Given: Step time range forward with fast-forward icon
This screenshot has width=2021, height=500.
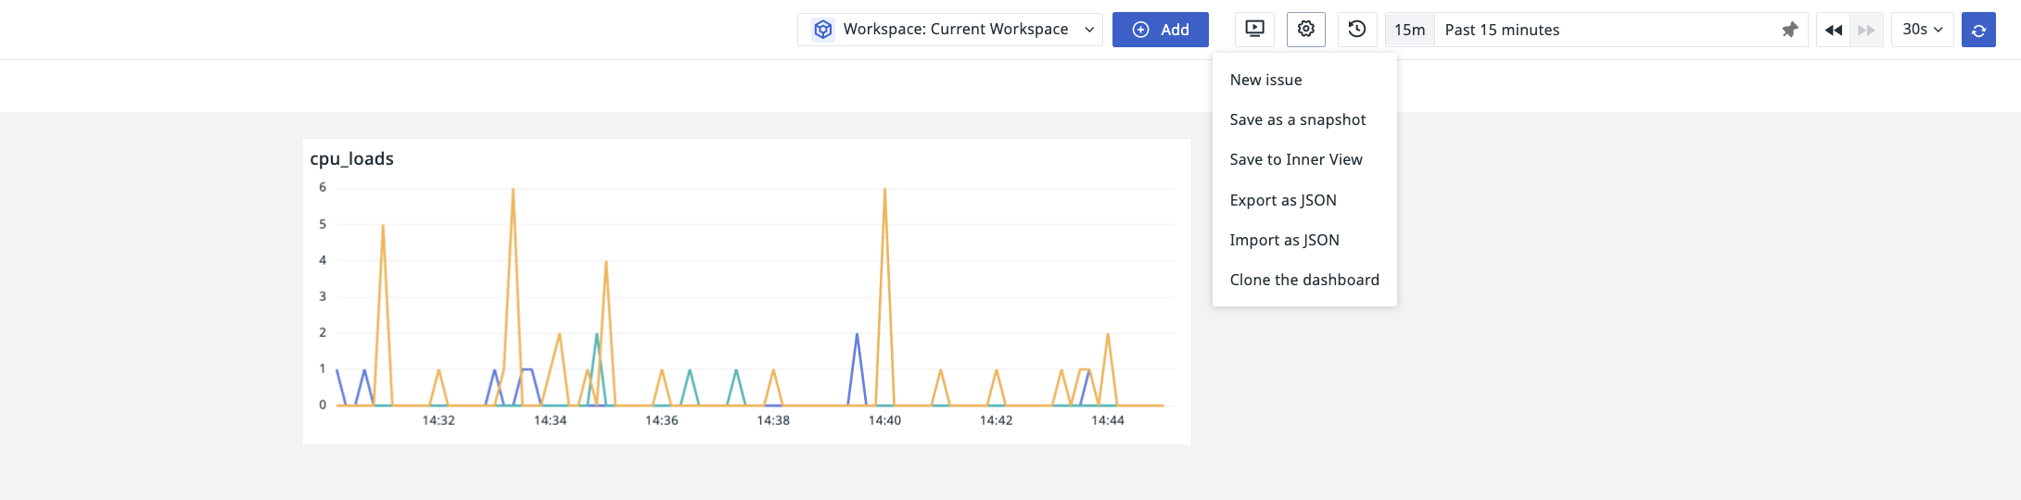Looking at the screenshot, I should [x=1866, y=30].
